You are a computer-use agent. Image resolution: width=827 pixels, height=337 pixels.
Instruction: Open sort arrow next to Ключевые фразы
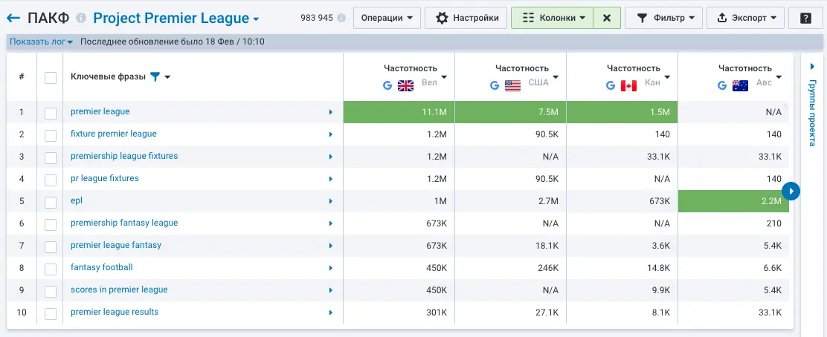click(x=168, y=77)
